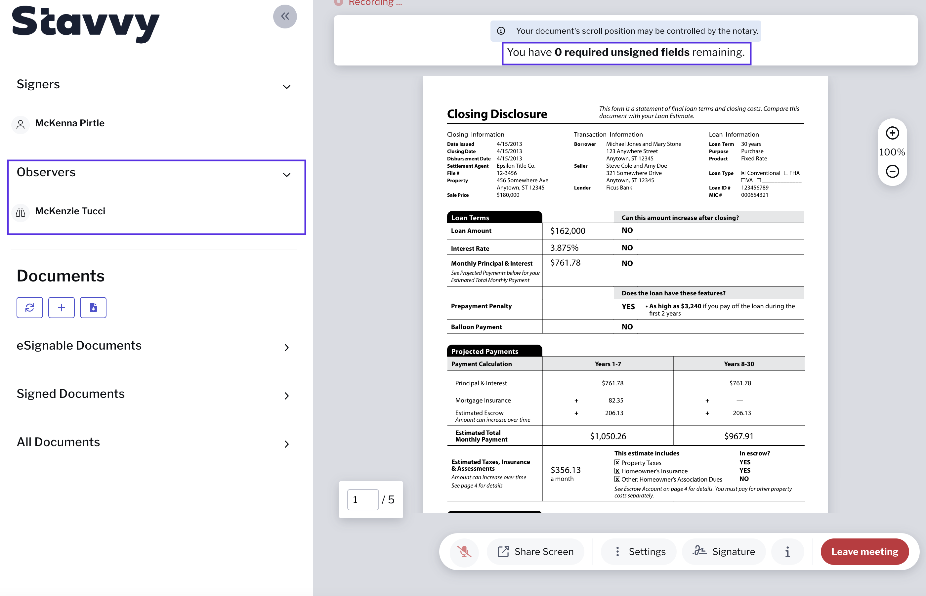Click the FHA loan type checkbox

pos(785,173)
